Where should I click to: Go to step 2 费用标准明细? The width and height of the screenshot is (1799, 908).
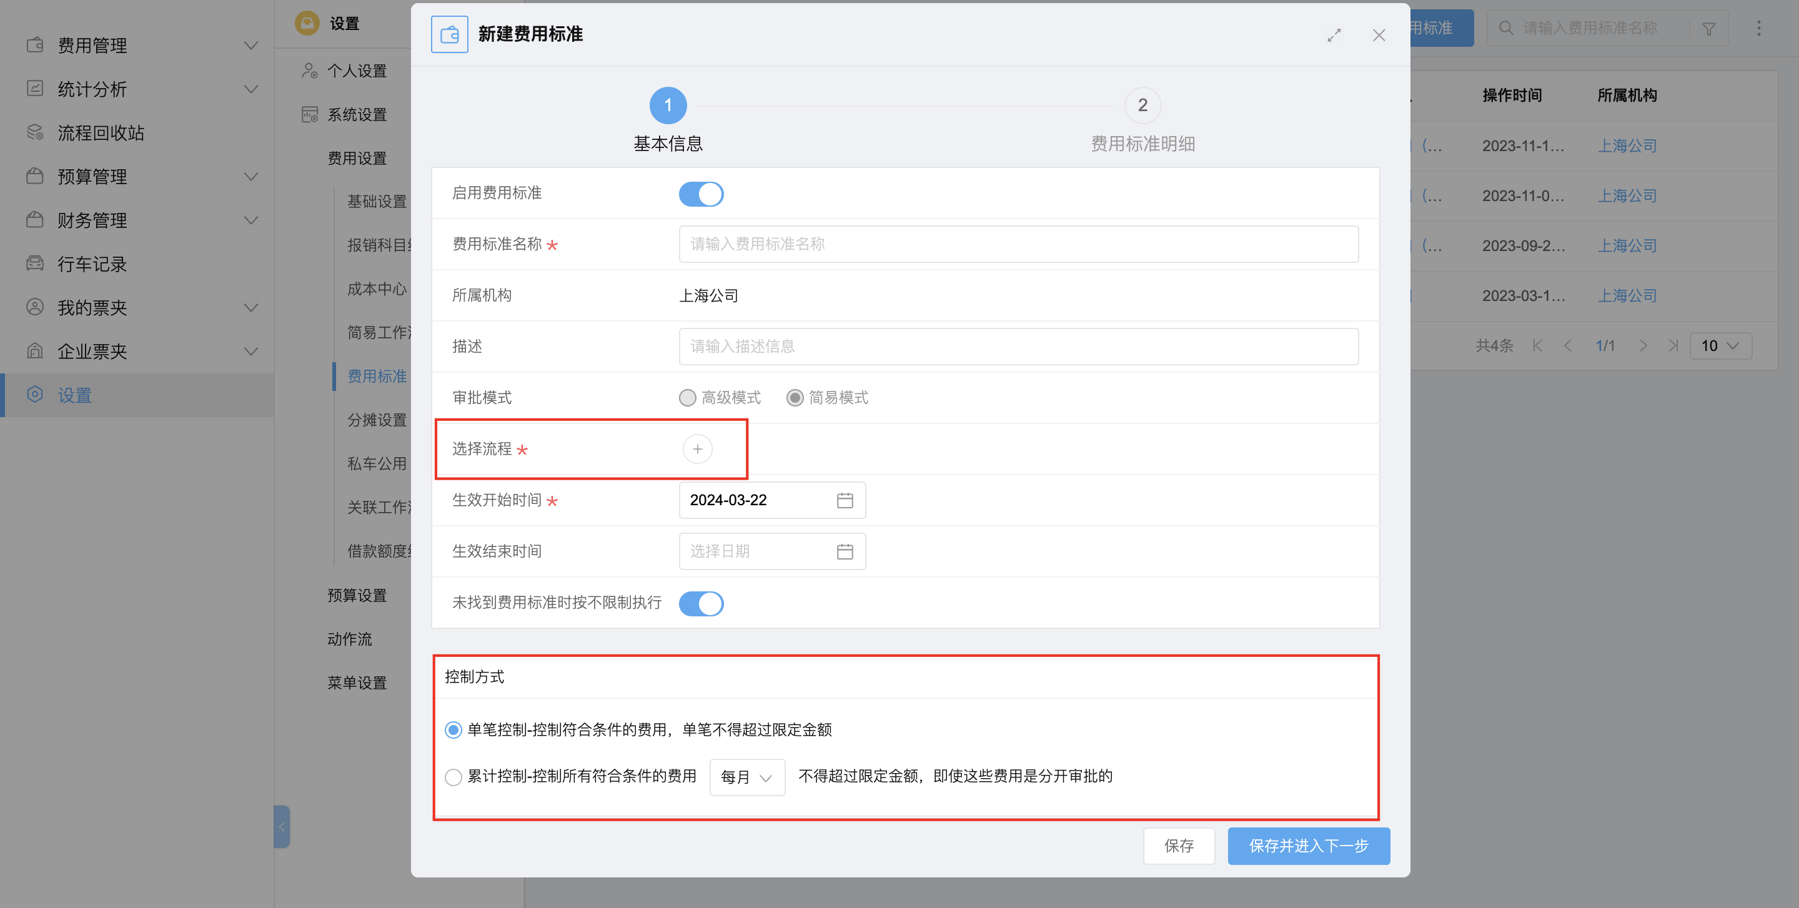(1142, 106)
